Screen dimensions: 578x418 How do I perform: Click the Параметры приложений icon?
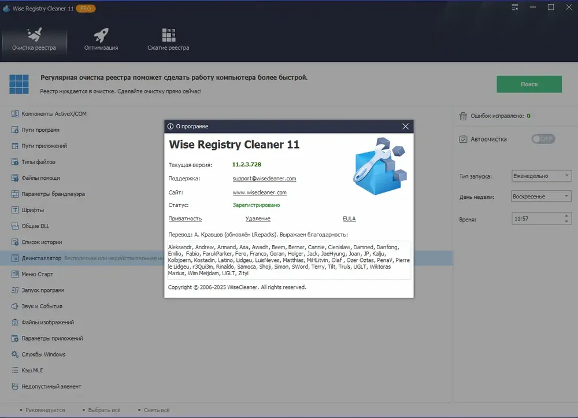coord(15,338)
